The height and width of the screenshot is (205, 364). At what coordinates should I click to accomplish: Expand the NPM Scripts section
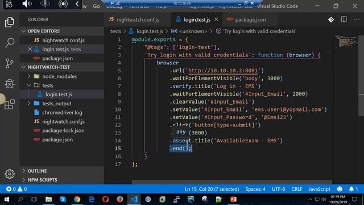pos(62,180)
